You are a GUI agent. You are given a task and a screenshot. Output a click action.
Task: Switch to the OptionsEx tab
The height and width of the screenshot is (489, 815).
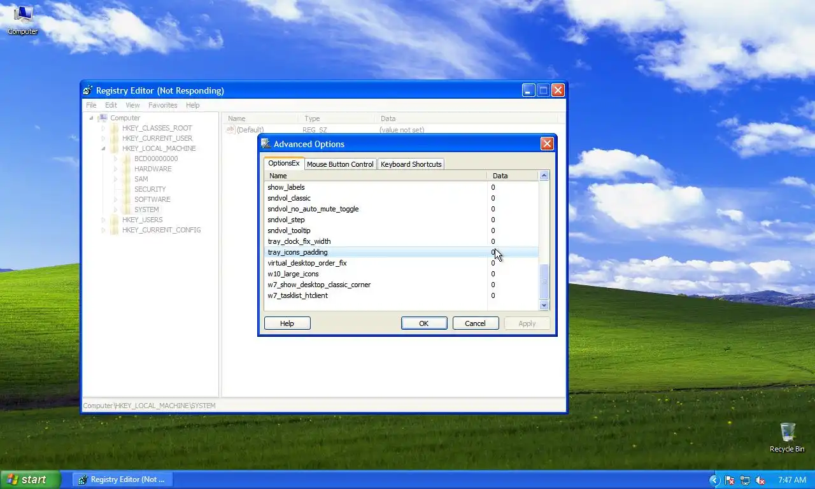click(284, 163)
